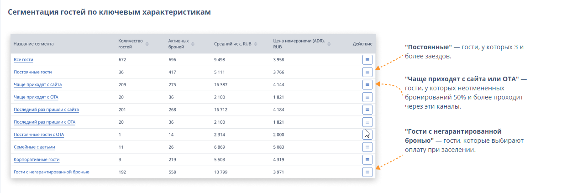The height and width of the screenshot is (193, 572).
Task: Click ADR value 3 971
Action: point(279,172)
